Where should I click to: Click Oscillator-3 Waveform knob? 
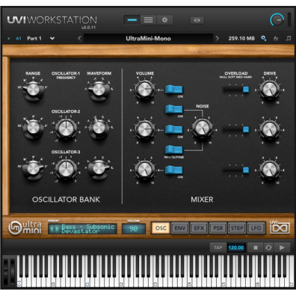click(x=99, y=169)
